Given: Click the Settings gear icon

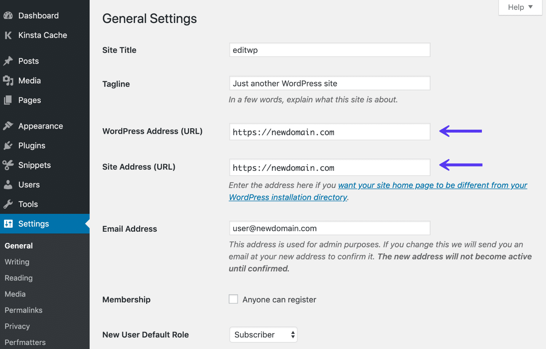Looking at the screenshot, I should [x=8, y=224].
